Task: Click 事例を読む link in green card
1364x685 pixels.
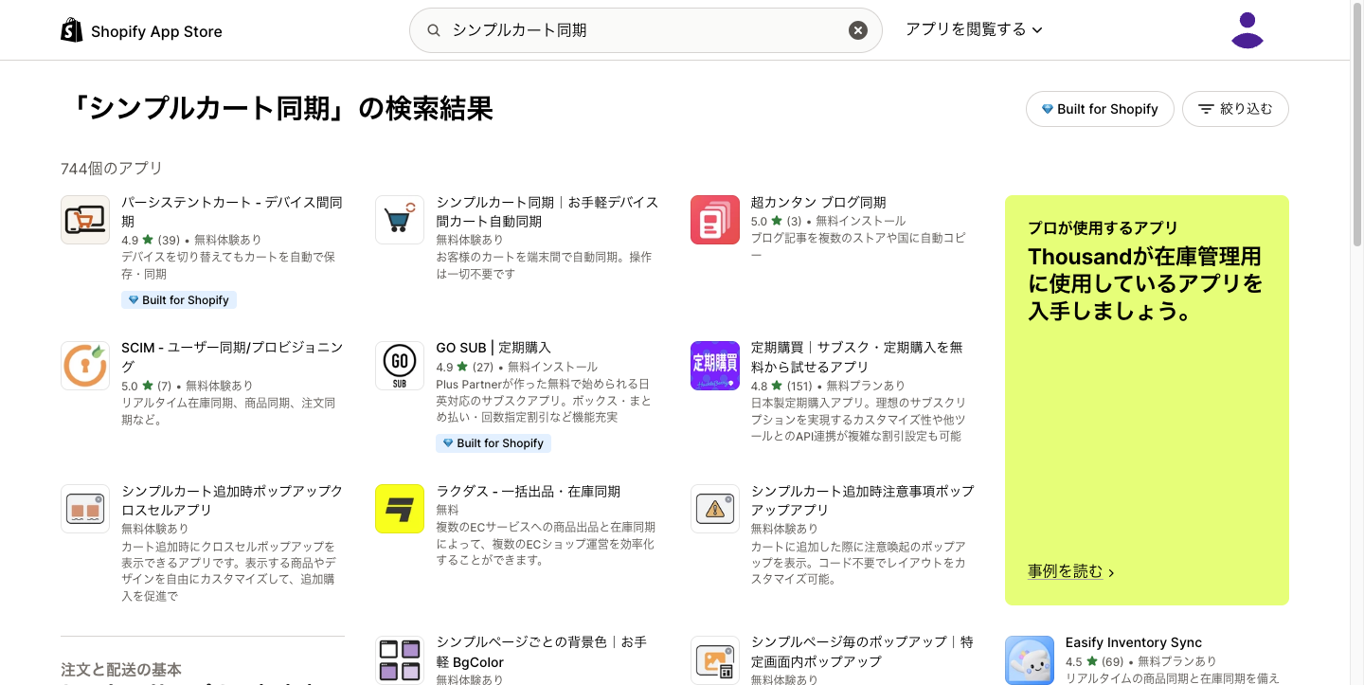Action: click(x=1071, y=571)
